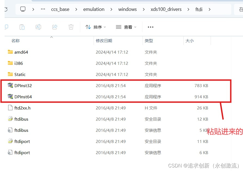
Task: Open the See more (...) toolbar menu
Action: click(150, 27)
